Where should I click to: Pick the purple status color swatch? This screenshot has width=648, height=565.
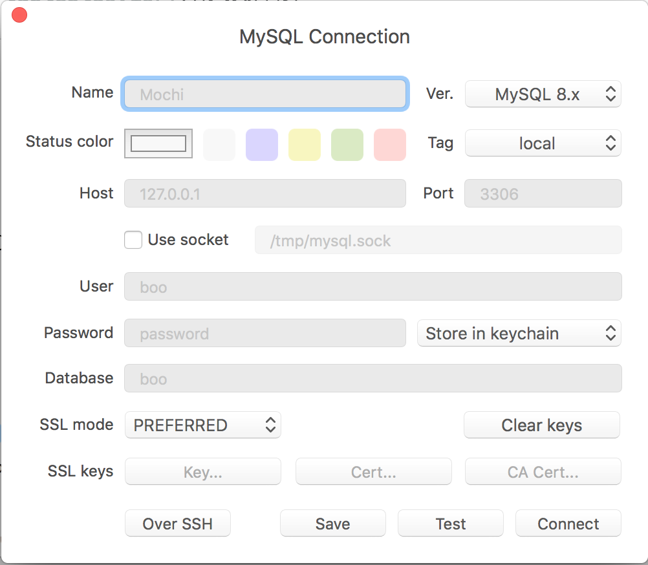[262, 144]
